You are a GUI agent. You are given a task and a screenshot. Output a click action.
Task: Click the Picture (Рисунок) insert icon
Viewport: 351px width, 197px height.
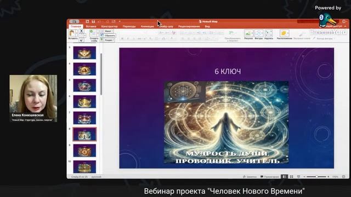[x=248, y=33]
